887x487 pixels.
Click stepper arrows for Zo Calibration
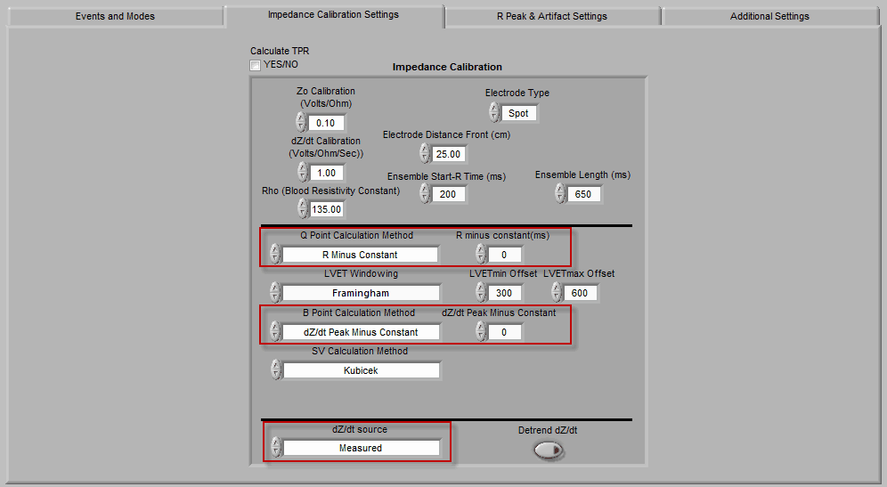coord(302,122)
